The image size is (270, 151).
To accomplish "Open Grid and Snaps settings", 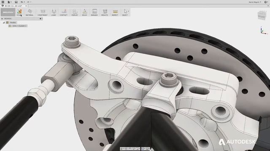I will coord(147,148).
